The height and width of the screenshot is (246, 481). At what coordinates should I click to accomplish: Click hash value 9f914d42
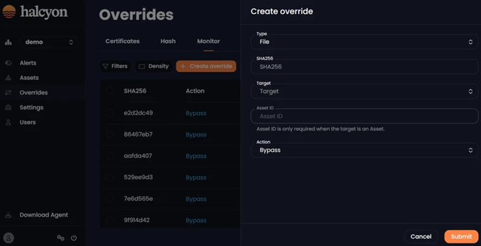[137, 220]
